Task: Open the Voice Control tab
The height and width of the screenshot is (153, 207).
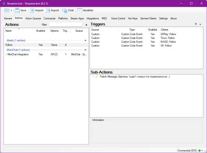Action: [x=118, y=18]
